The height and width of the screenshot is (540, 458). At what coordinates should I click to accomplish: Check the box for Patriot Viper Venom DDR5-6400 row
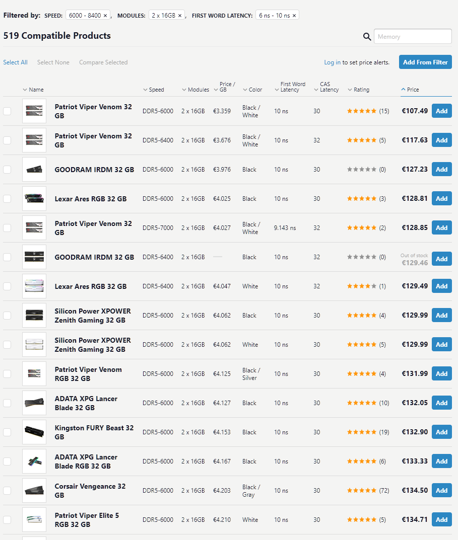pos(7,140)
